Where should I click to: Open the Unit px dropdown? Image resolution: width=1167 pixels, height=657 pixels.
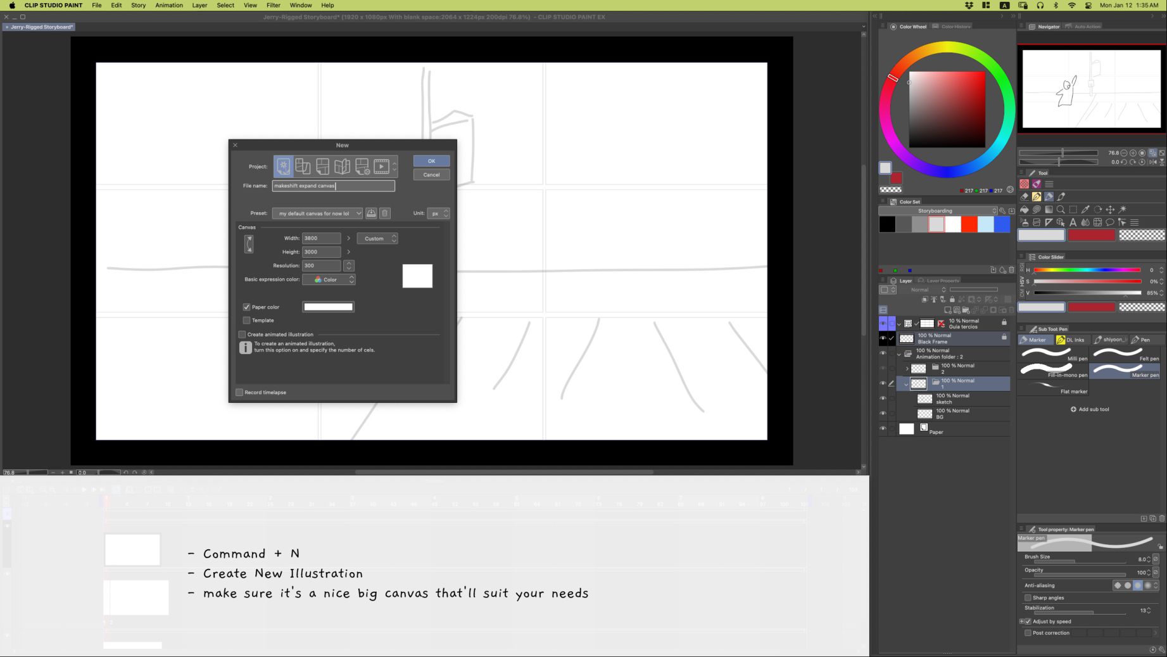click(x=438, y=214)
